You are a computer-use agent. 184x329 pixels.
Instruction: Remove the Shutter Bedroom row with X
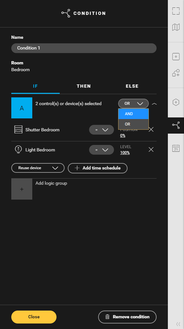pyautogui.click(x=151, y=129)
